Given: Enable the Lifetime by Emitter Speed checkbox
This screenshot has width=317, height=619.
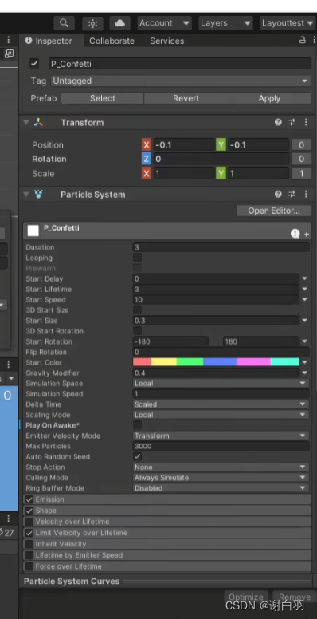Looking at the screenshot, I should (x=29, y=555).
